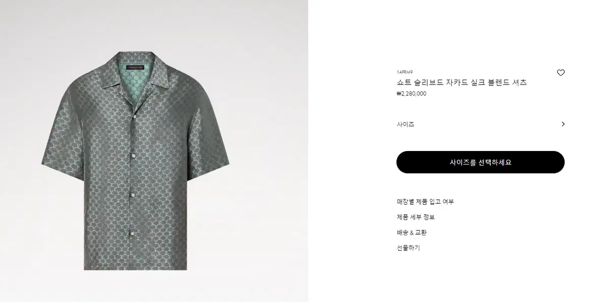
Task: Click the bottom button on the shirt image
Action: [133, 233]
